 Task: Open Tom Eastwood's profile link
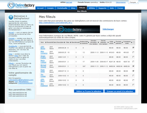[x=44, y=85]
